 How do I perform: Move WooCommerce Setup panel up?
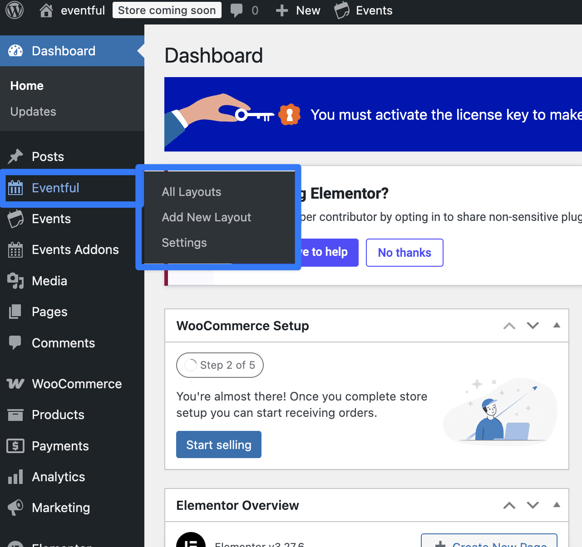(x=509, y=326)
